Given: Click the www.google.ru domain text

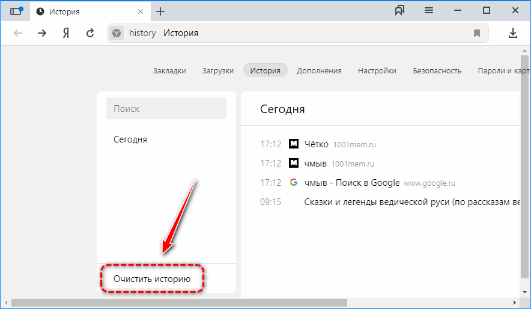Looking at the screenshot, I should pyautogui.click(x=429, y=183).
